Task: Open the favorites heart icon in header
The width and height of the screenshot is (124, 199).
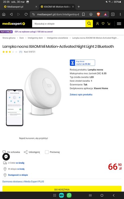Action: click(x=103, y=24)
